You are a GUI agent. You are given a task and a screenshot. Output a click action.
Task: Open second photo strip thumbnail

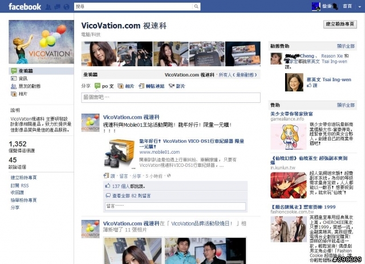(135, 54)
